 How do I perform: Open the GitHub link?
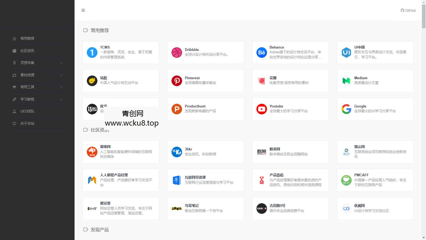pos(408,10)
